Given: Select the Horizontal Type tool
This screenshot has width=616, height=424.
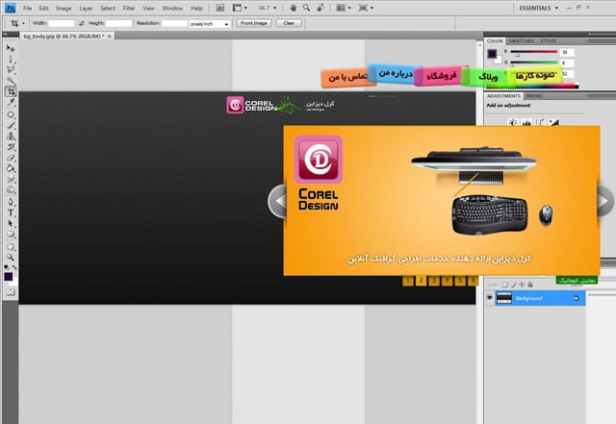Looking at the screenshot, I should coord(11,212).
